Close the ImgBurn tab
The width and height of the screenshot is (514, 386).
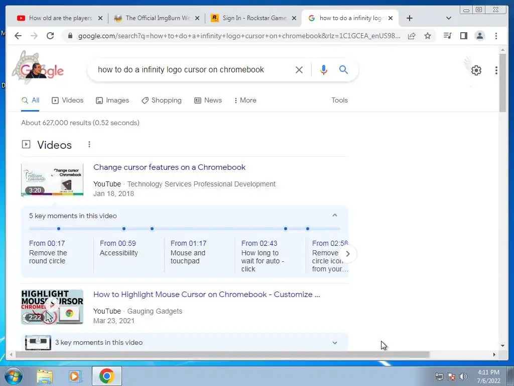point(197,18)
